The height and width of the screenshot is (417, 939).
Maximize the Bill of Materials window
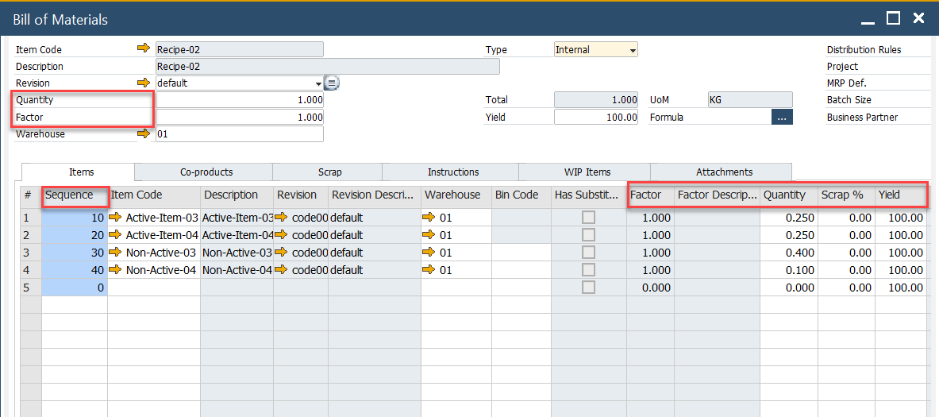(893, 18)
